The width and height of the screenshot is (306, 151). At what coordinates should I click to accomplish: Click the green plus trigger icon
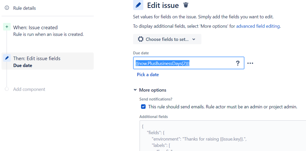pyautogui.click(x=7, y=27)
